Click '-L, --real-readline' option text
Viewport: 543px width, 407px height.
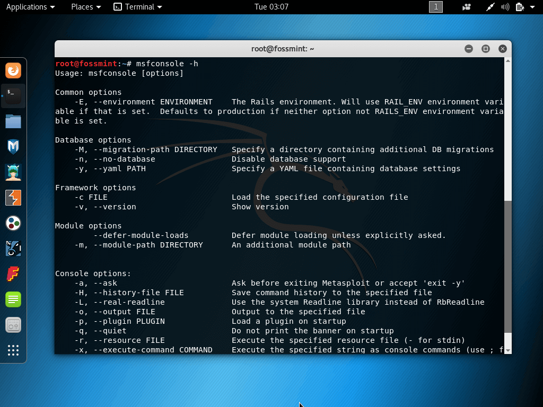119,302
